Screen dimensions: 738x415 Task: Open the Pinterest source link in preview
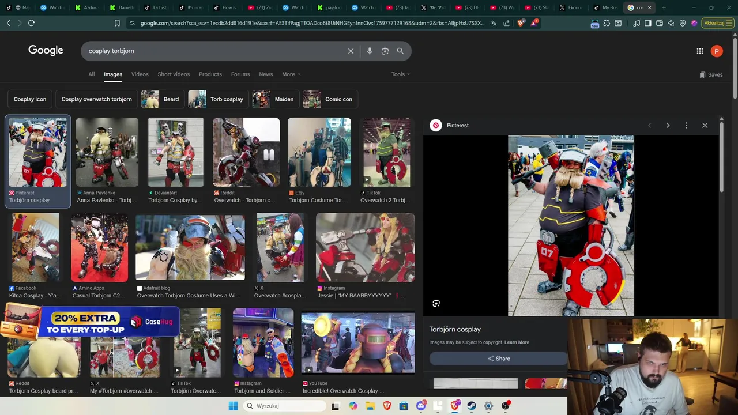(x=450, y=125)
